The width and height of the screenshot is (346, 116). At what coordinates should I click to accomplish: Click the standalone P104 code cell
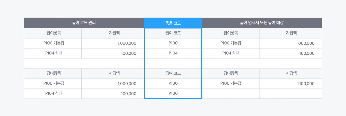click(x=173, y=53)
